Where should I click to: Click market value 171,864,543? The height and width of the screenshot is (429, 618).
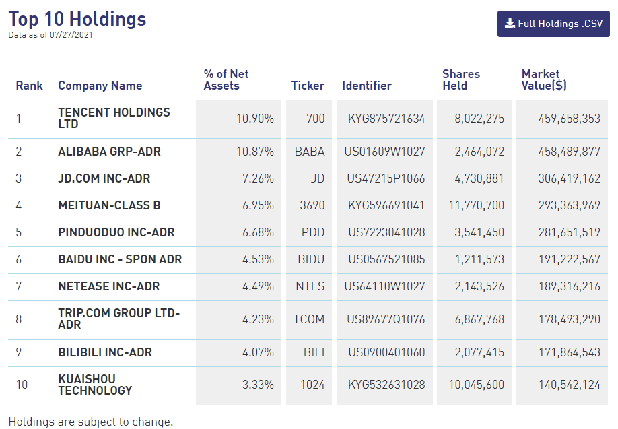pyautogui.click(x=569, y=352)
